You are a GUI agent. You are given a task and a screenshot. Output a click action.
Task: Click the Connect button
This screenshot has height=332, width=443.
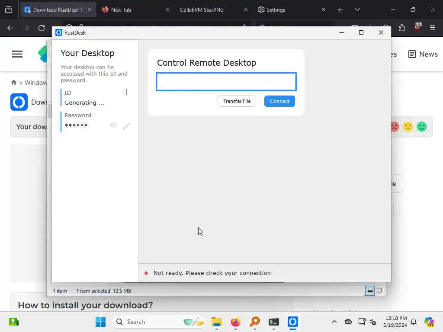279,101
